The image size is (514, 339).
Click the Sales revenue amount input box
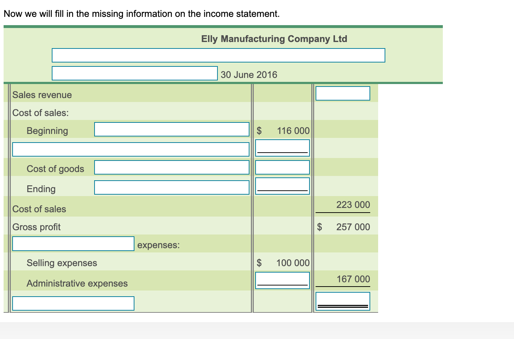tap(343, 93)
